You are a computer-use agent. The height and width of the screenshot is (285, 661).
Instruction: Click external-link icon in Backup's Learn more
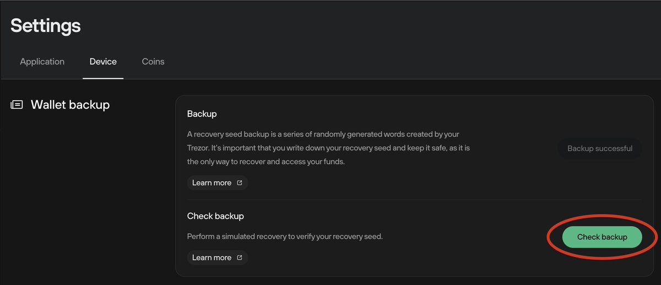(240, 182)
